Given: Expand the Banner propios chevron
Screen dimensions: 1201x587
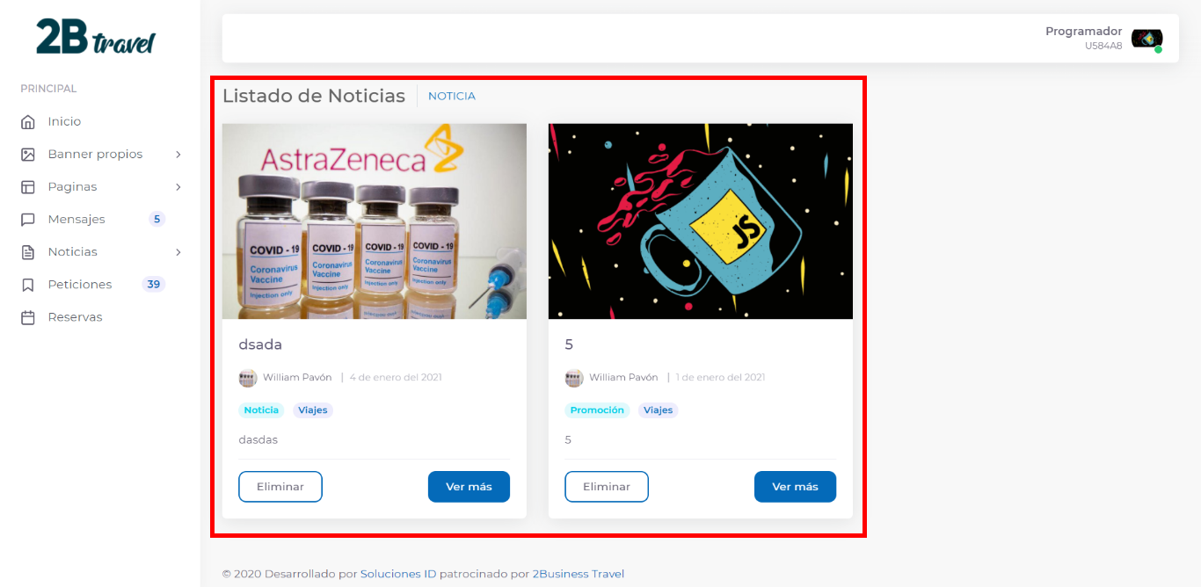Looking at the screenshot, I should click(178, 155).
